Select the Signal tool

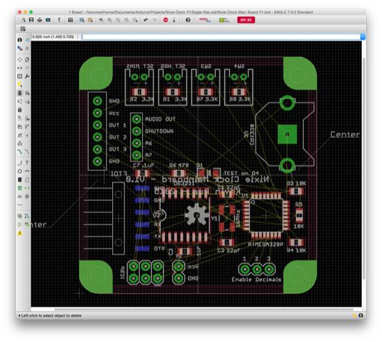coord(27,188)
